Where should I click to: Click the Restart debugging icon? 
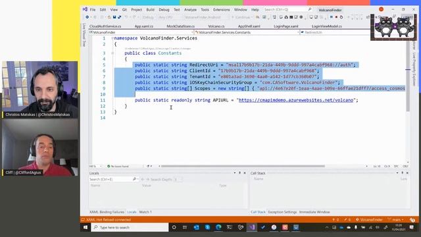[x=341, y=17]
